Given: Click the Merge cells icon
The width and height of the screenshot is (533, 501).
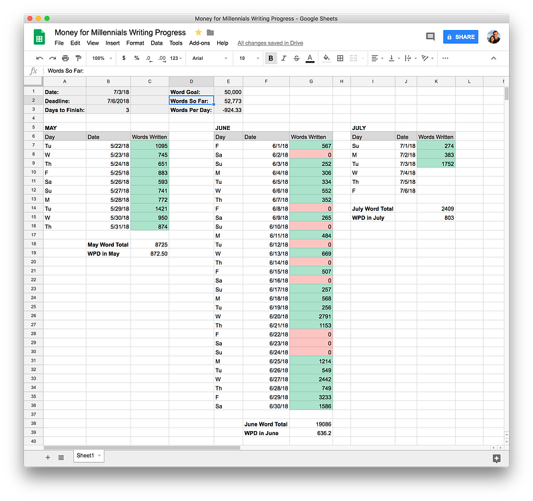Looking at the screenshot, I should [354, 58].
